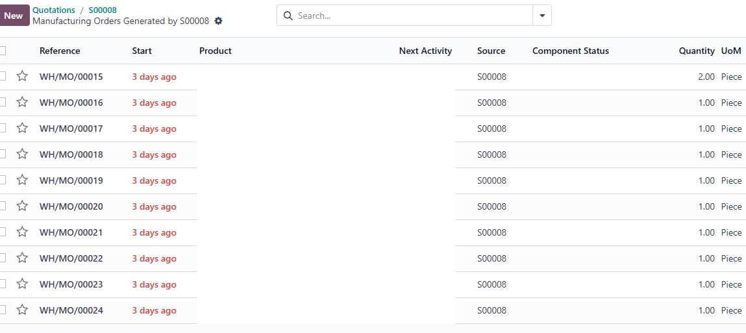Open manufacturing order WH/MO/00018

coord(71,154)
